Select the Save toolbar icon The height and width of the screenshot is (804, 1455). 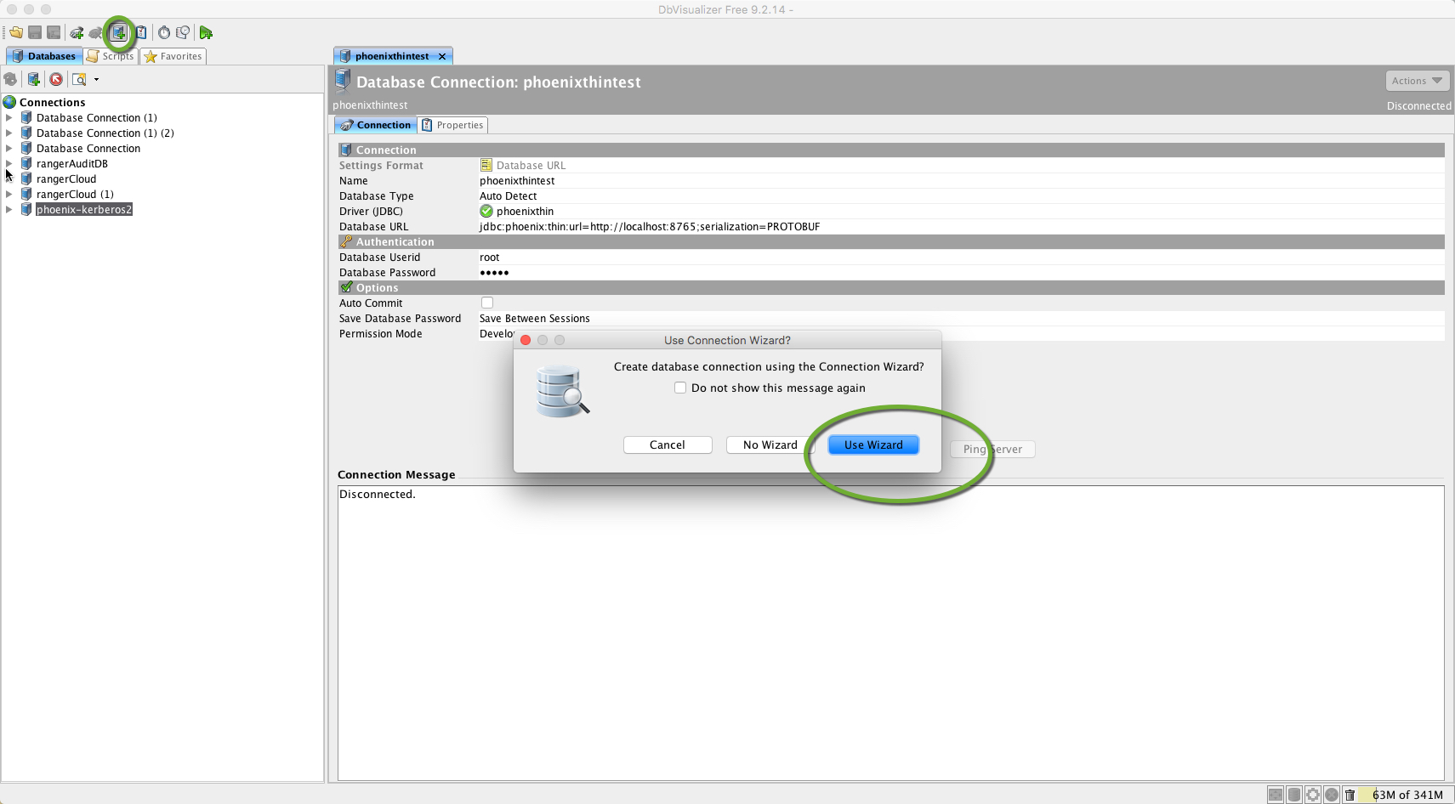click(34, 32)
